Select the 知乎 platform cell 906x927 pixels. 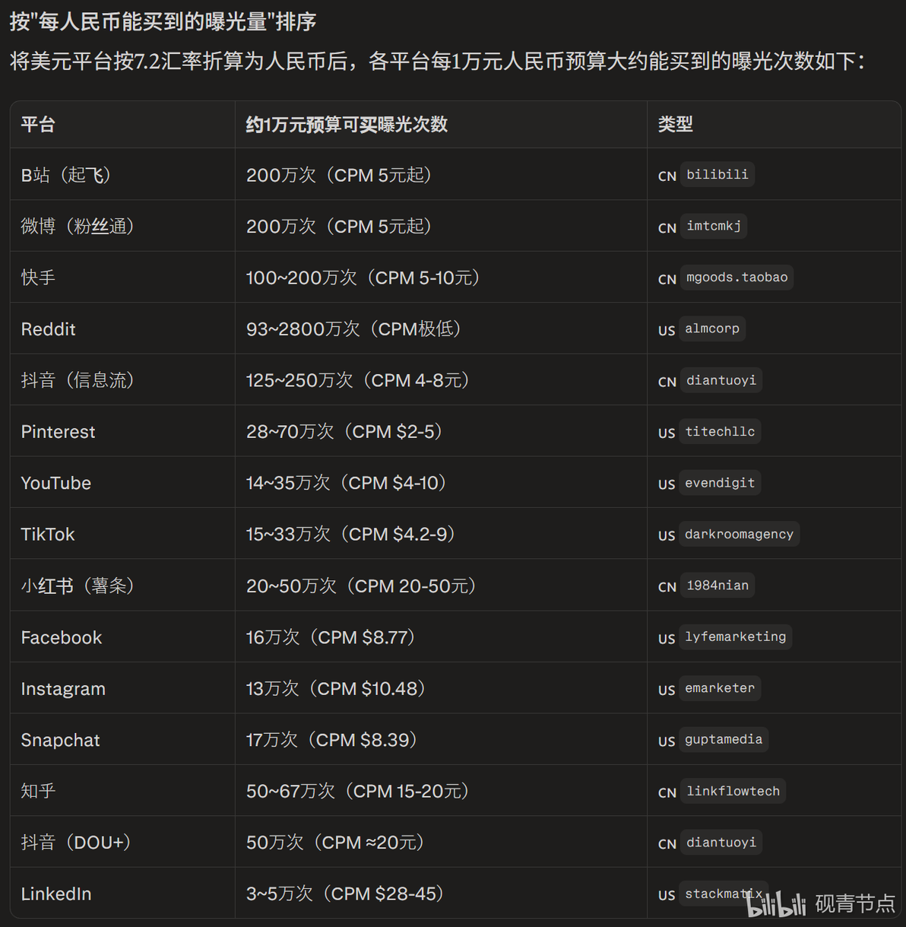(x=122, y=791)
